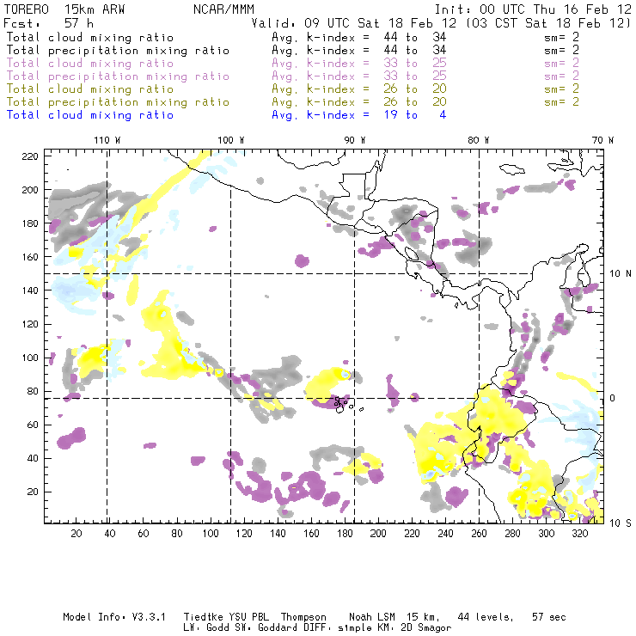Viewport: 636px width, 636px height.
Task: Click the '70 W' longitude label
Action: [x=602, y=140]
